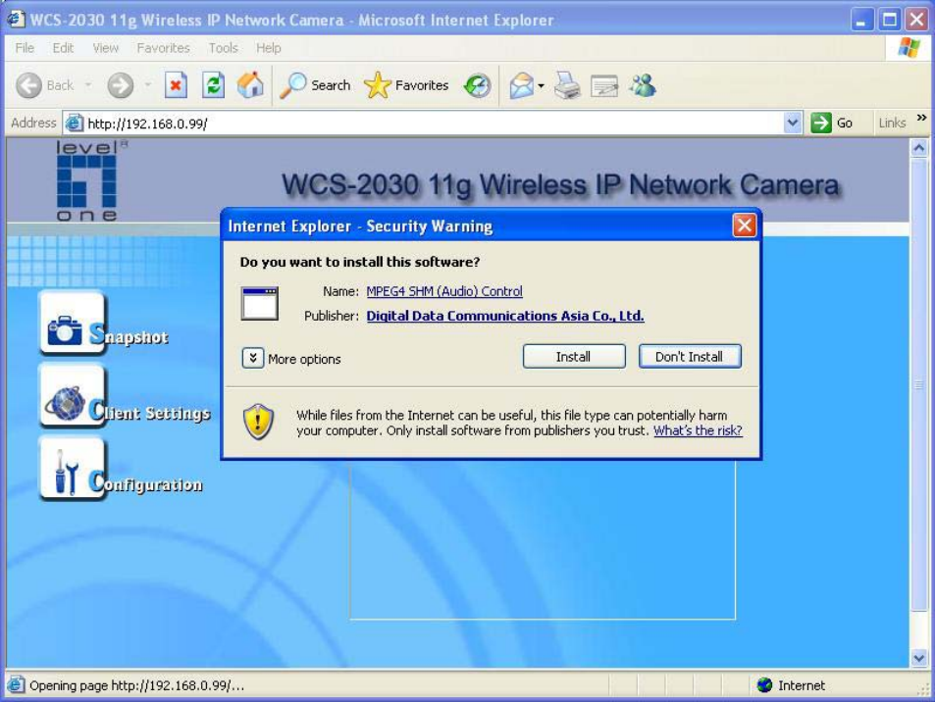Expand the Forward button history dropdown
Viewport: 935px width, 702px height.
tap(147, 85)
